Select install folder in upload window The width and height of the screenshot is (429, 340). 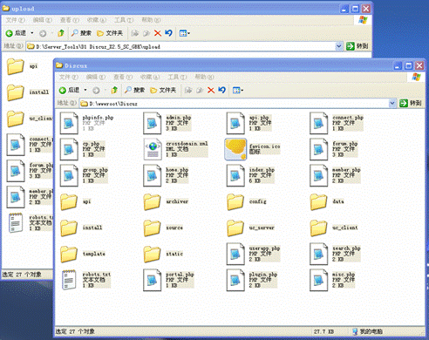click(16, 92)
